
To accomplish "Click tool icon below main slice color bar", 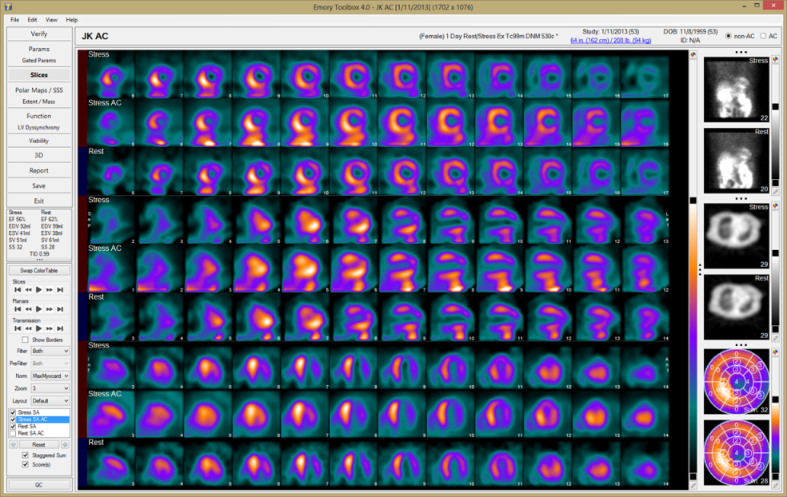I will [693, 486].
